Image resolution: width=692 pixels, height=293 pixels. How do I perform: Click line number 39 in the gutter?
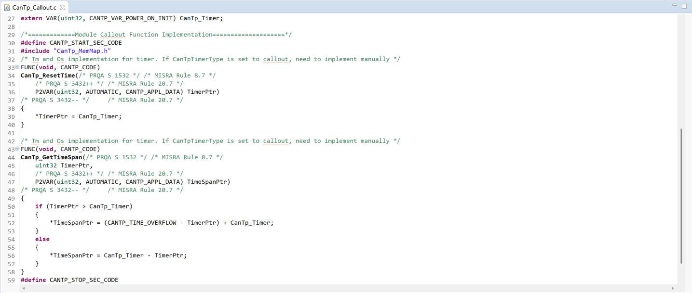(x=12, y=116)
